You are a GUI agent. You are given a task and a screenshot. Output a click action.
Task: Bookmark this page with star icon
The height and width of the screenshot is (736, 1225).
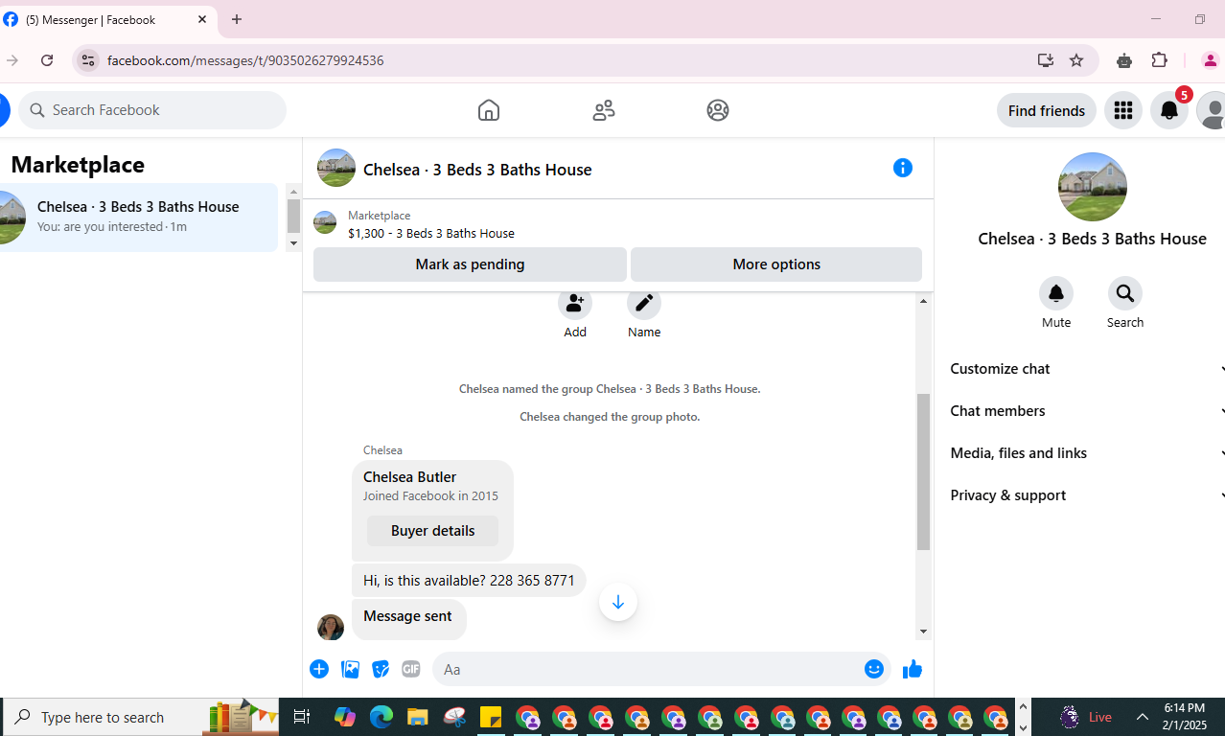pyautogui.click(x=1076, y=60)
